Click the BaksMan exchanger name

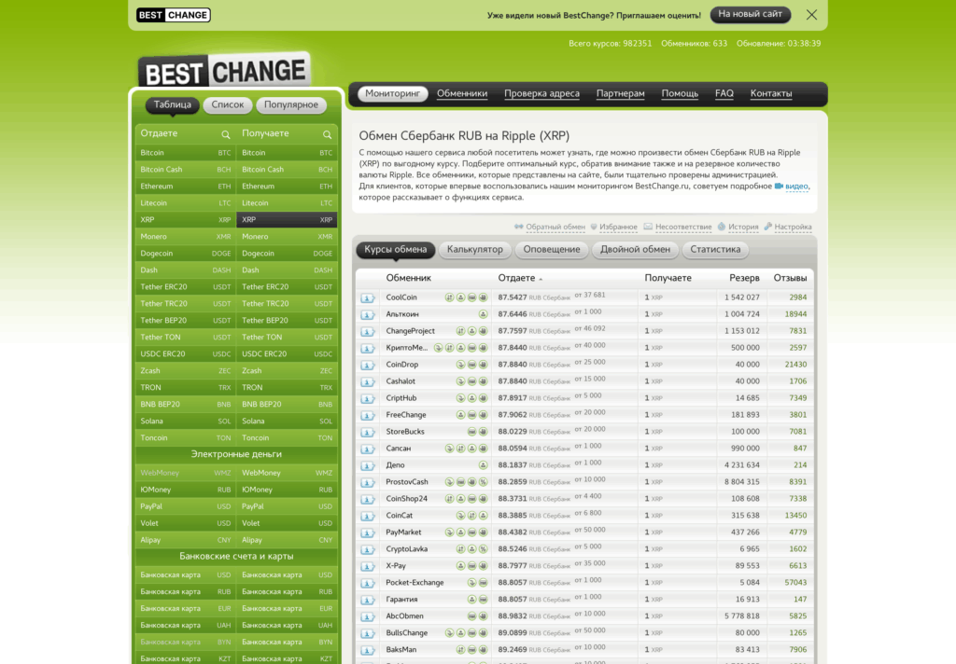coord(401,649)
